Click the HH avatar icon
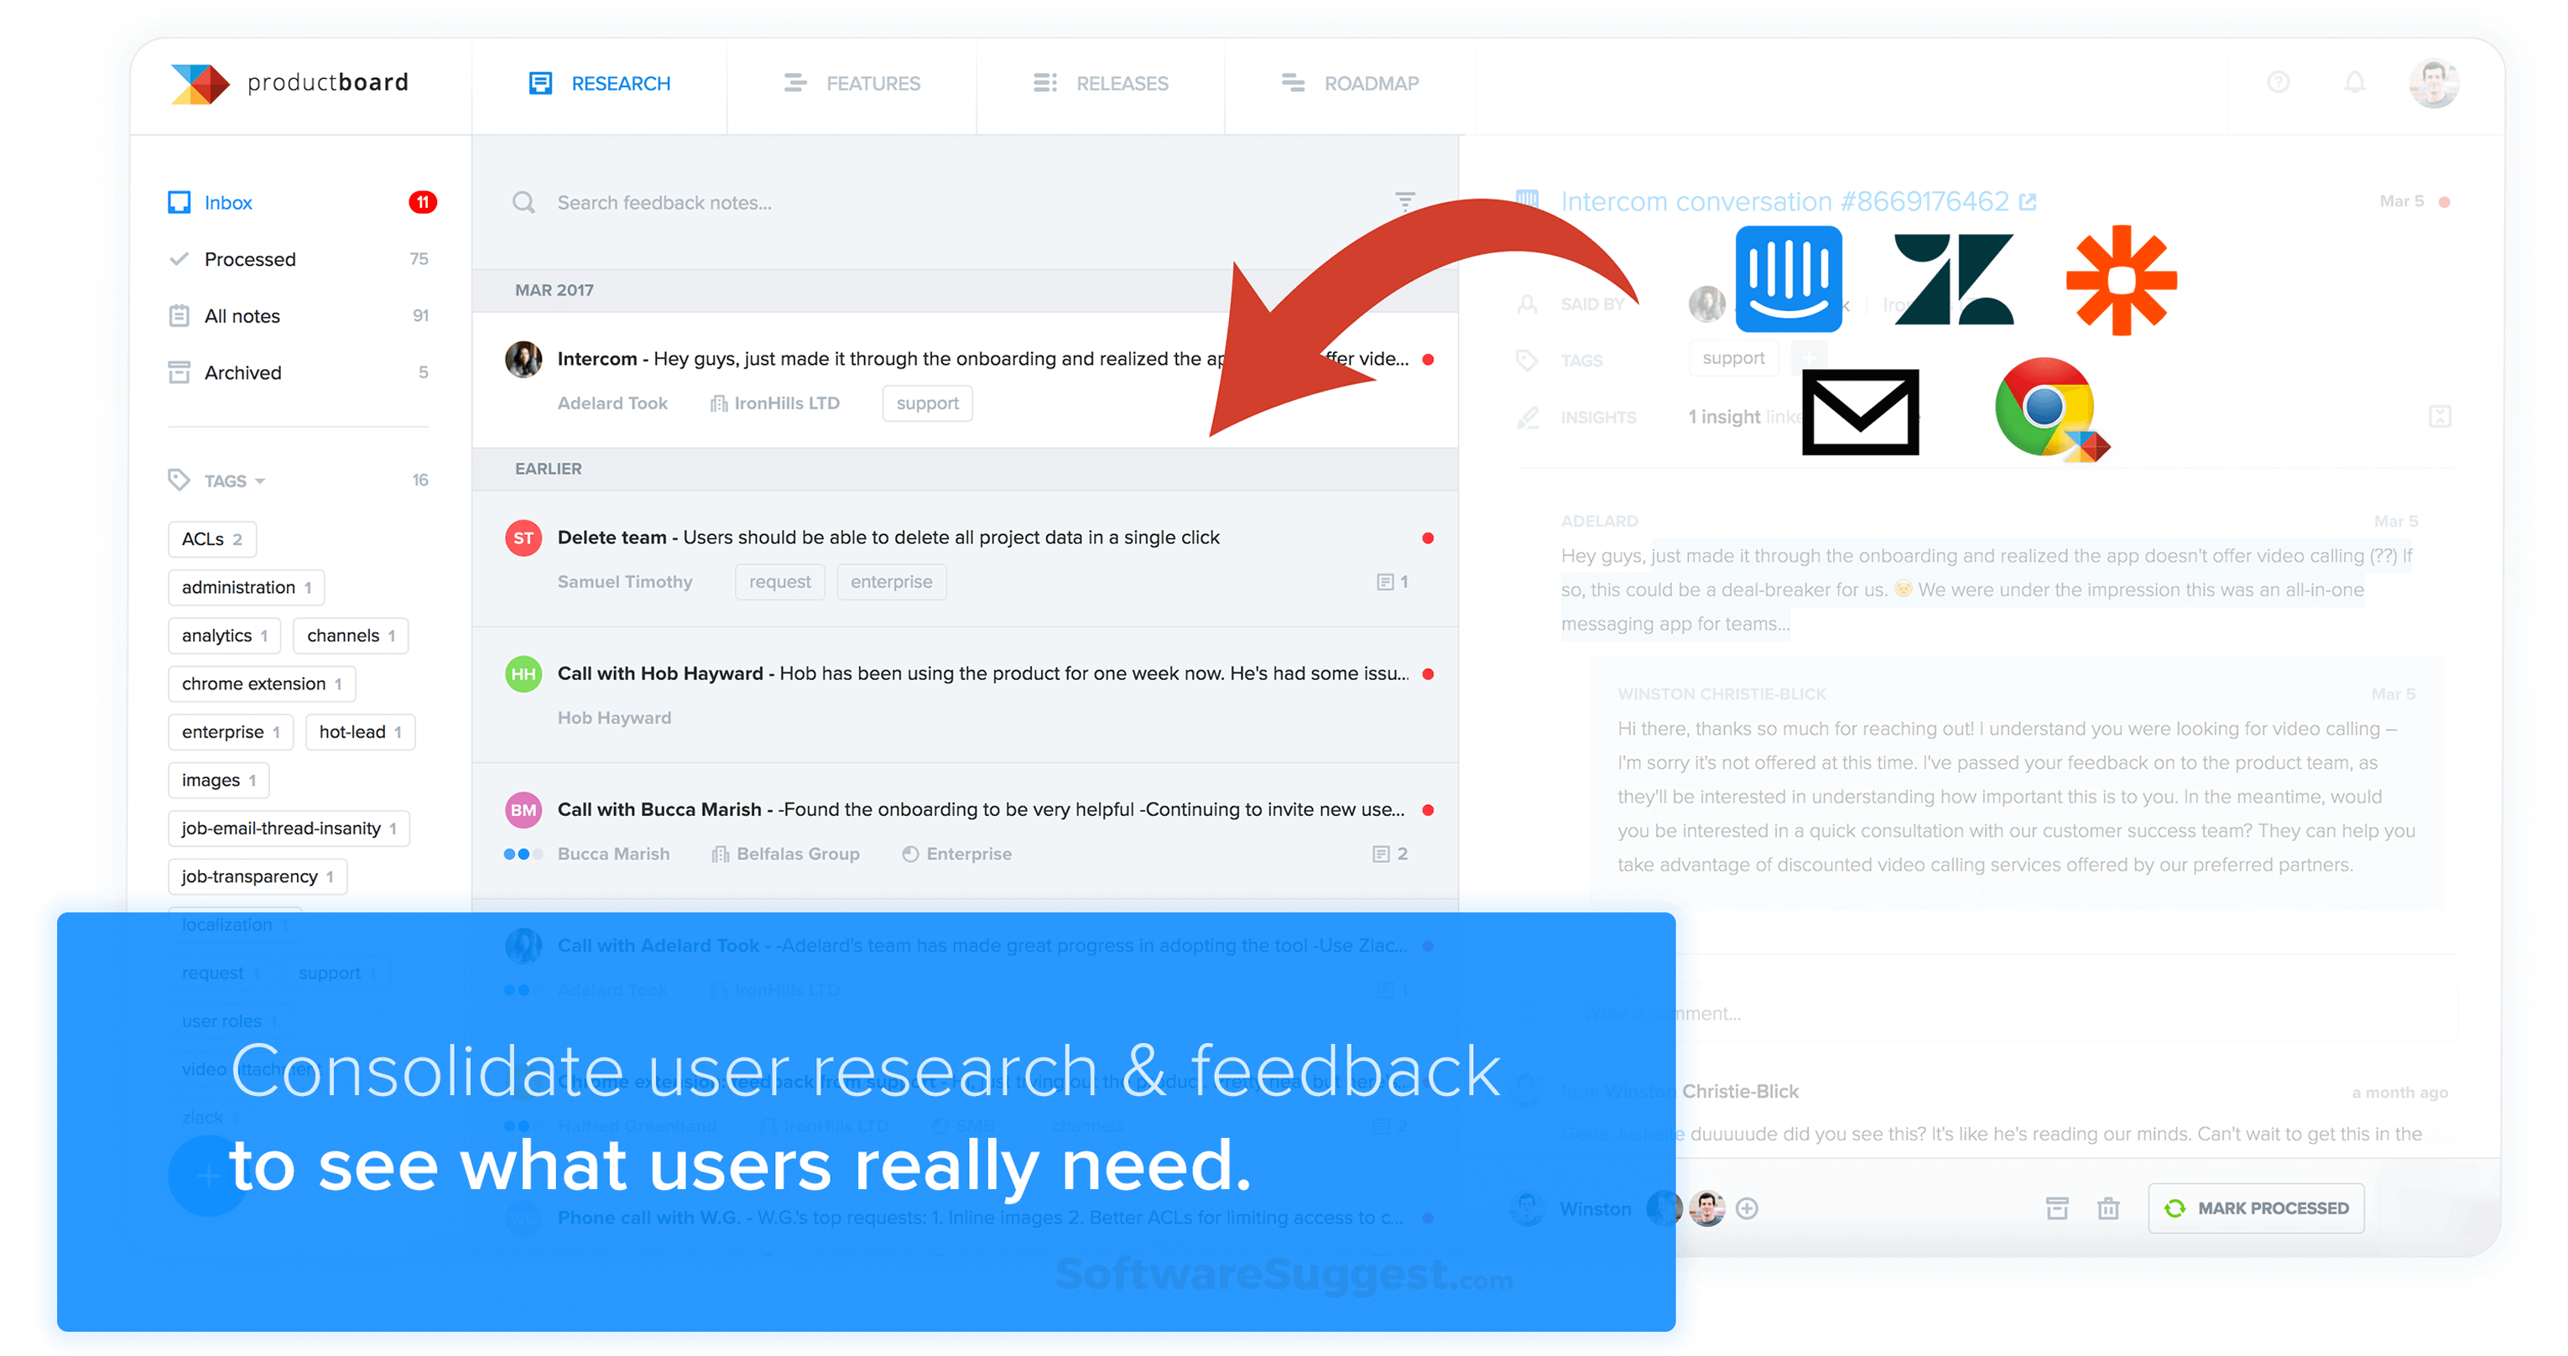The width and height of the screenshot is (2568, 1356). [523, 674]
